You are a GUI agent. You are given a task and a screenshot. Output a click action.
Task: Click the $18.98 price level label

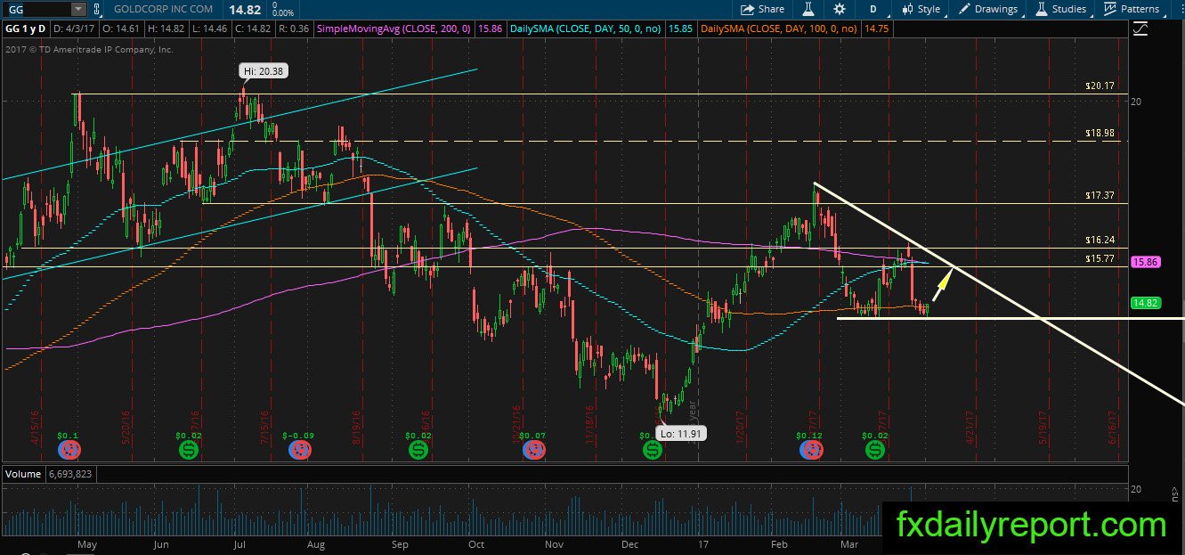coord(1100,133)
